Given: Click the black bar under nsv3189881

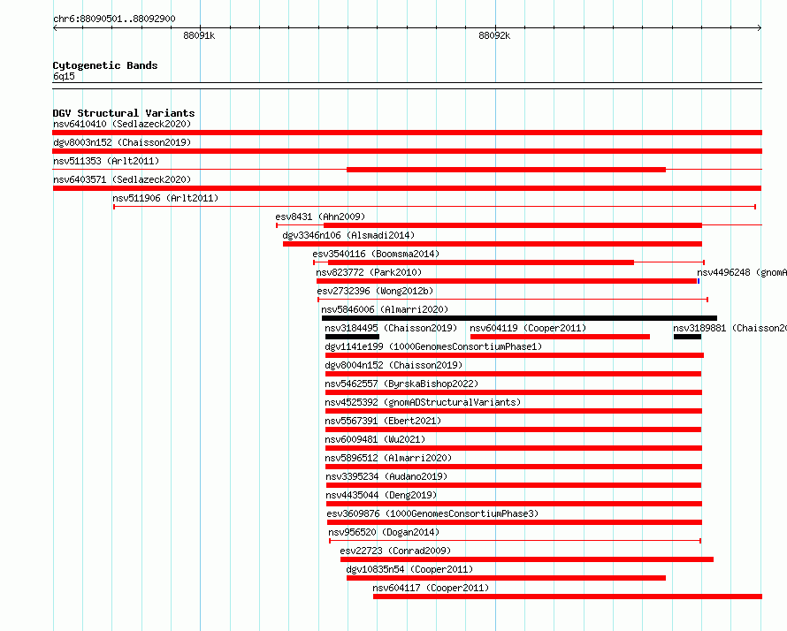Looking at the screenshot, I should (687, 337).
